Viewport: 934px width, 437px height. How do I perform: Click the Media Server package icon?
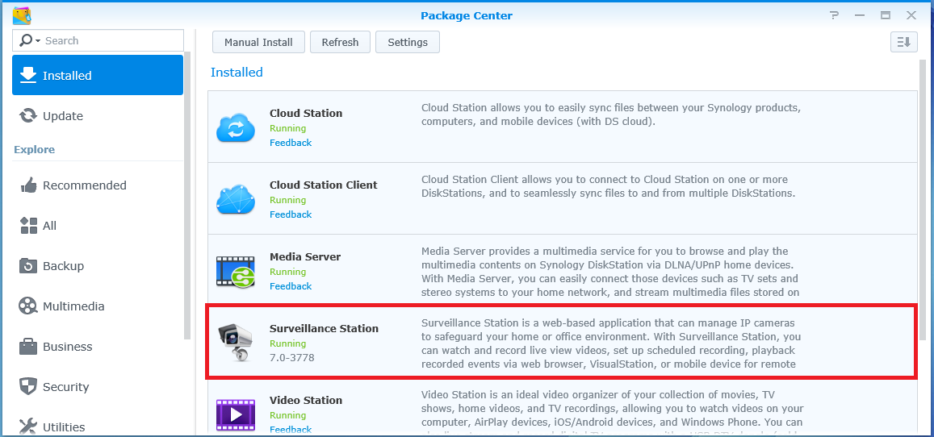click(x=236, y=271)
